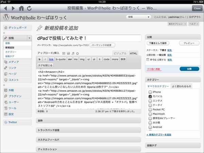Expand 表示オプション screen options
This screenshot has height=153, width=204.
(x=177, y=24)
